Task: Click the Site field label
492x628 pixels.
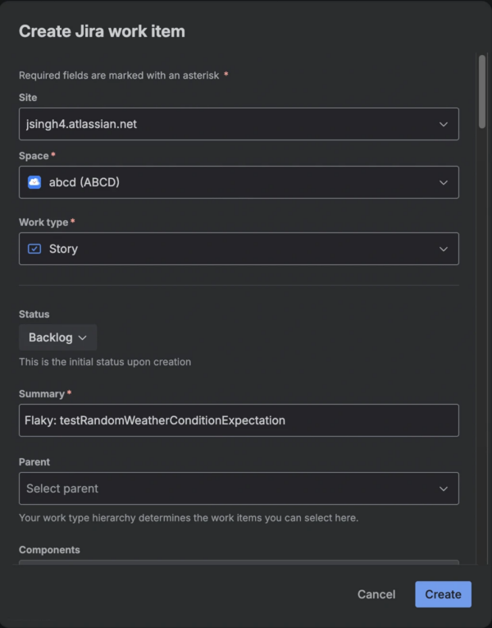Action: 28,98
